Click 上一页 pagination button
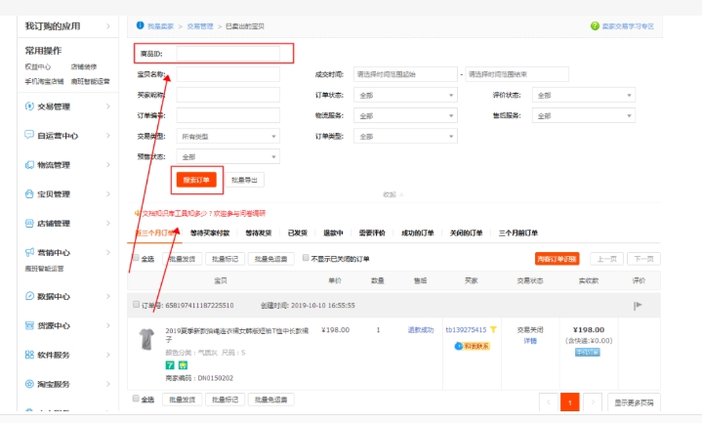Screen dimensions: 702x423 (606, 259)
